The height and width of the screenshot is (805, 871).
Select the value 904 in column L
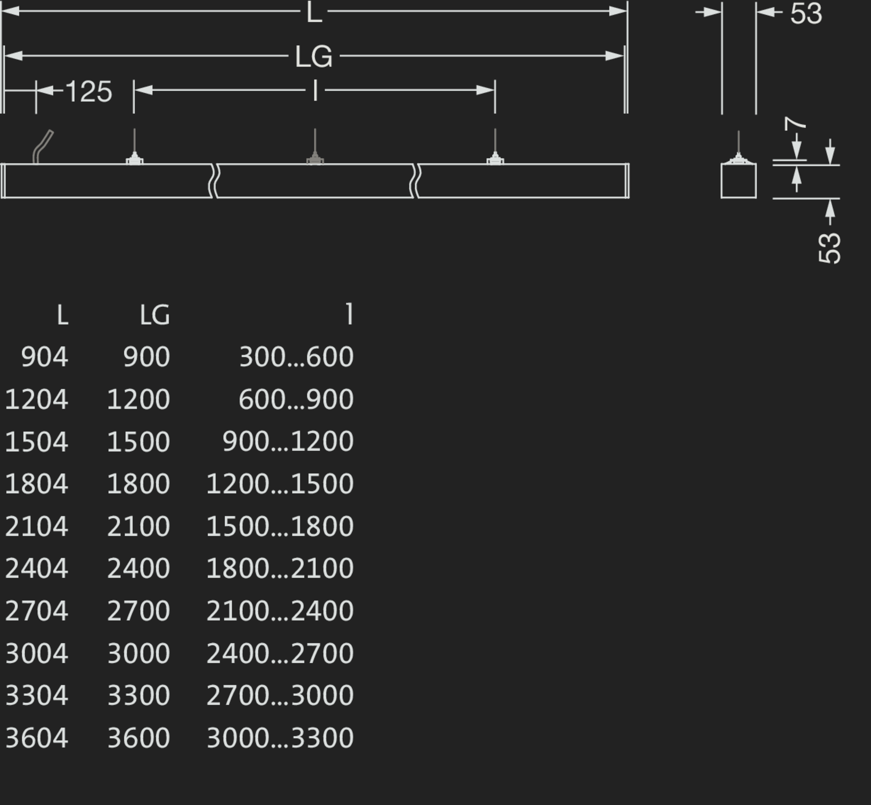coord(44,357)
